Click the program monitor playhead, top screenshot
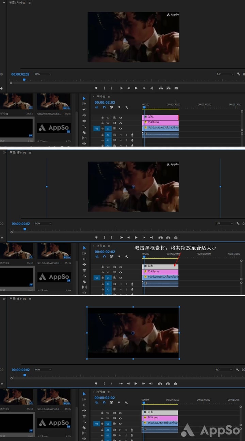This screenshot has width=245, height=441. 24,79
